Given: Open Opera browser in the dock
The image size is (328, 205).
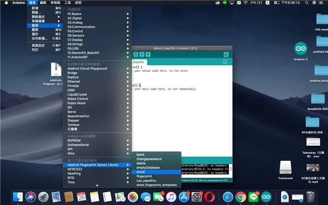Looking at the screenshot, I should (x=210, y=197).
